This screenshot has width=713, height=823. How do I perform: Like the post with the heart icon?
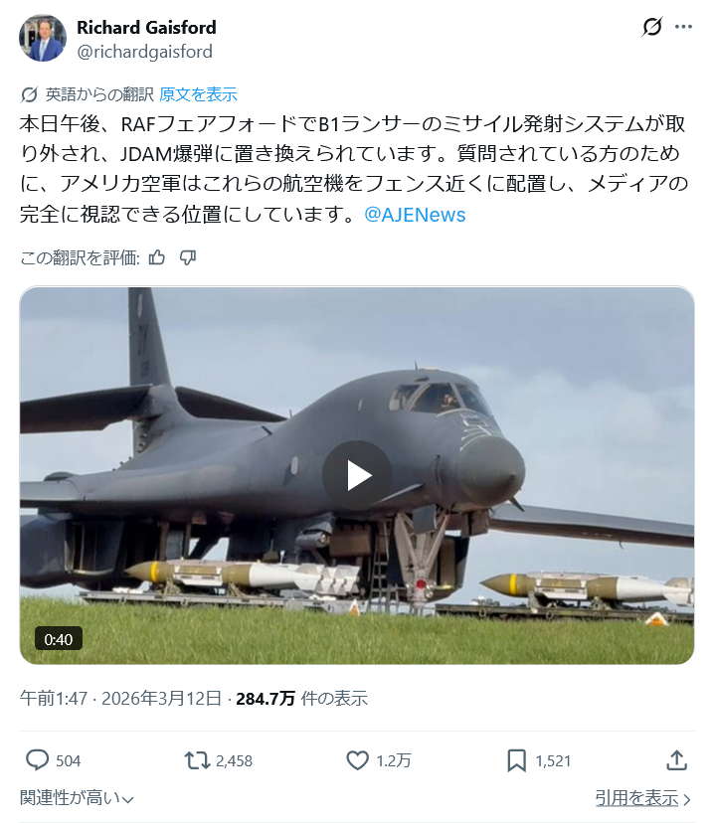[358, 760]
